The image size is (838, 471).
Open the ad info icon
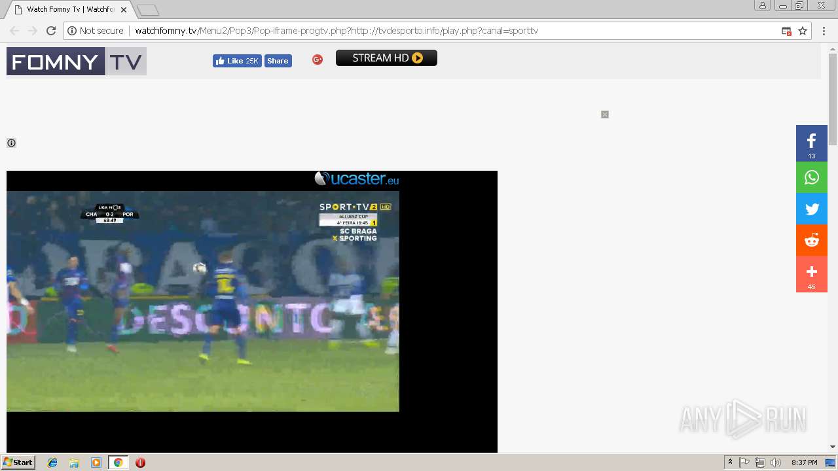(11, 143)
